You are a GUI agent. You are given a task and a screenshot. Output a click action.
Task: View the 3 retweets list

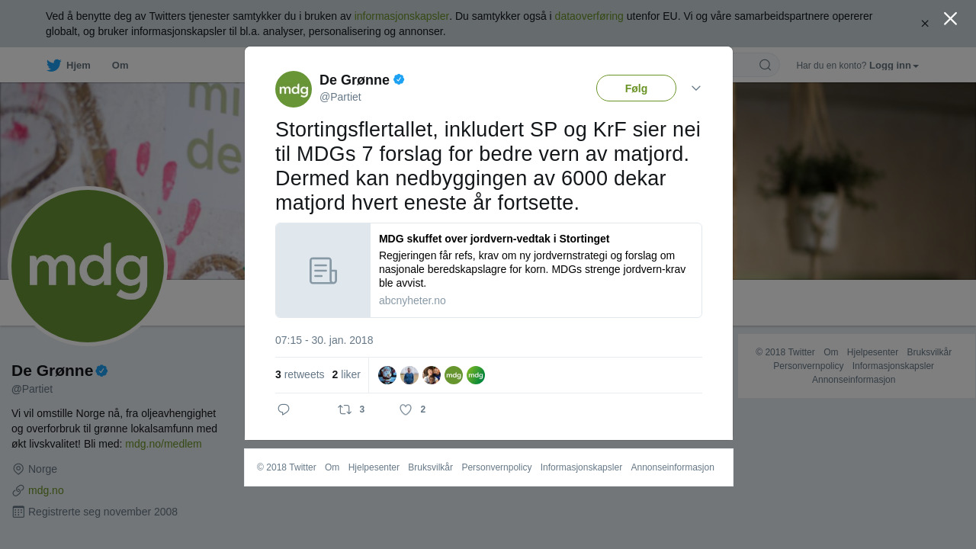click(x=300, y=374)
